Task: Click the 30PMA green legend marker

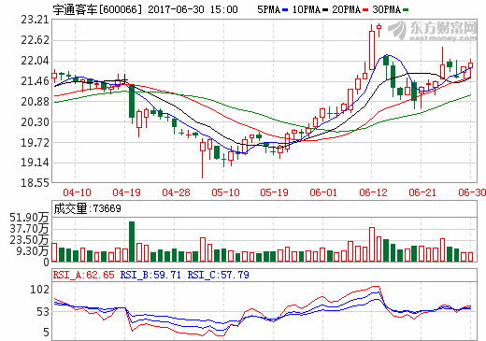Action: point(406,10)
